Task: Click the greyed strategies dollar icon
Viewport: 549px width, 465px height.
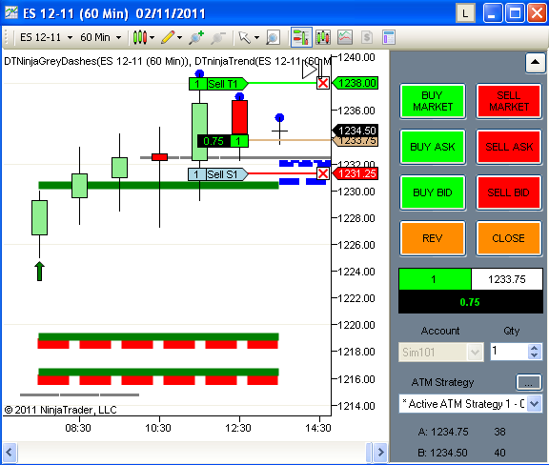Action: click(367, 37)
